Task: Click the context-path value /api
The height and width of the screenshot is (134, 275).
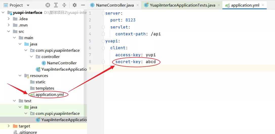Action: 156,34
